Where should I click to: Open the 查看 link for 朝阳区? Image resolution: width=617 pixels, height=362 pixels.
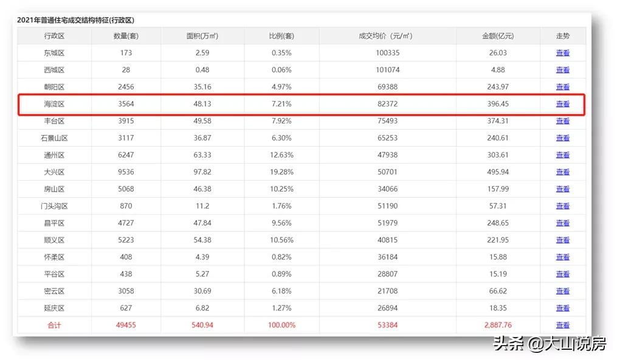point(562,86)
